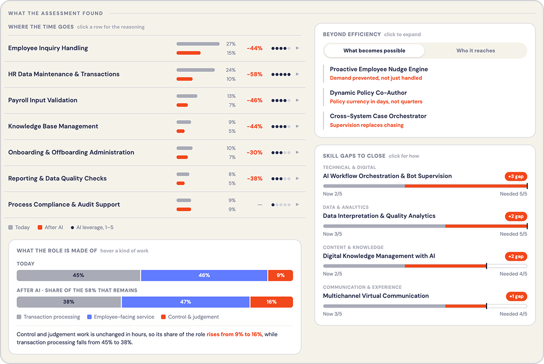This screenshot has width=544, height=364.
Task: Click the -58% change value
Action: (255, 74)
